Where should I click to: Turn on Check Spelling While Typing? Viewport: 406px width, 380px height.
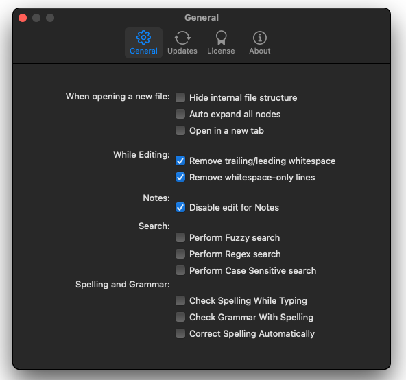[180, 300]
